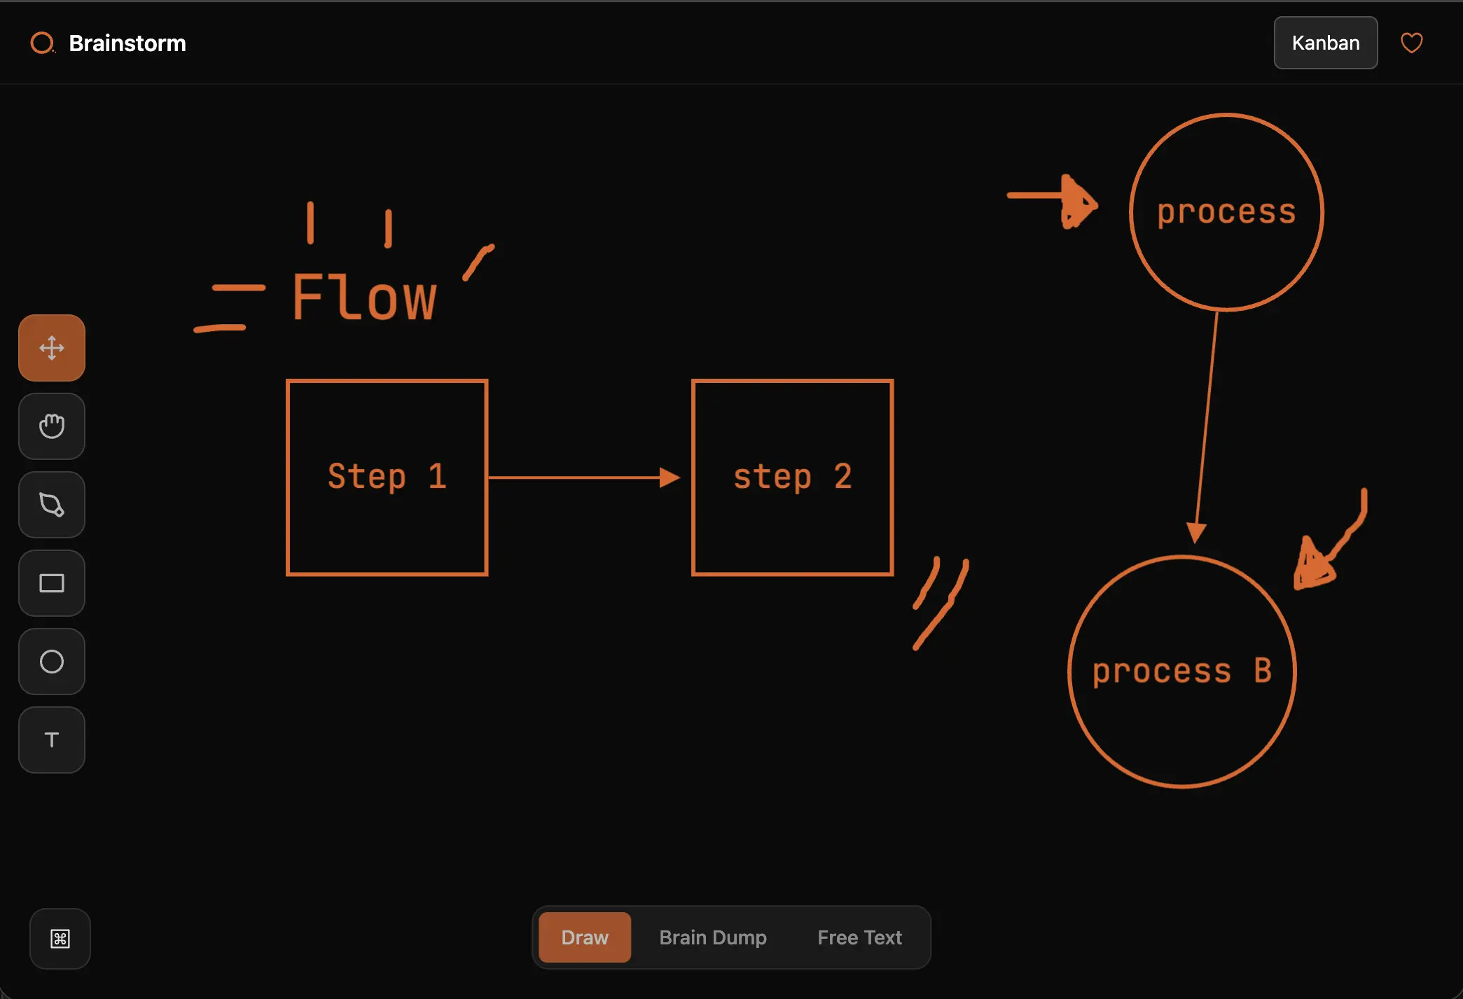Viewport: 1463px width, 999px height.
Task: Select the process circle node
Action: [1226, 211]
